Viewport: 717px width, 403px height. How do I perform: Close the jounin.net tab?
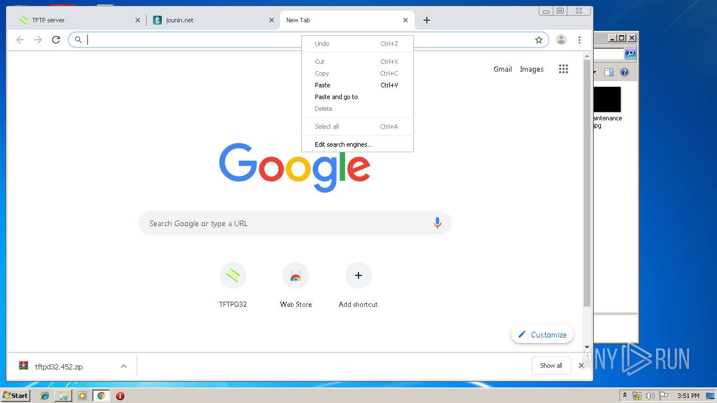point(272,20)
